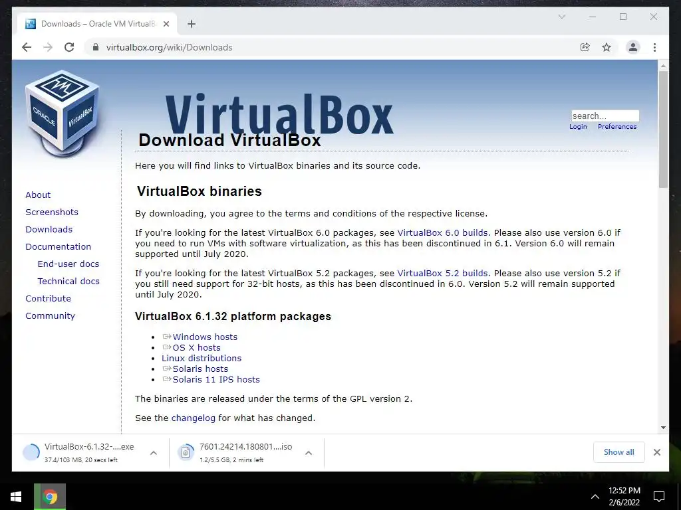The width and height of the screenshot is (681, 510).
Task: Click the VirtualBox cube logo
Action: pyautogui.click(x=62, y=114)
